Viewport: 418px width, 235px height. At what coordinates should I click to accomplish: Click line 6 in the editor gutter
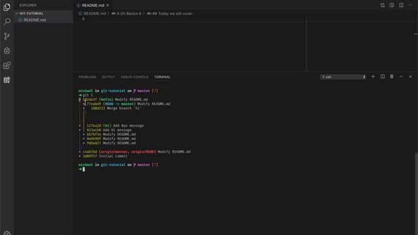(83, 19)
